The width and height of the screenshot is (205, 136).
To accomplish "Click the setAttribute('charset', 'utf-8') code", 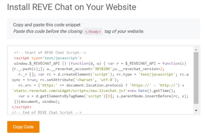I will click(x=79, y=80).
